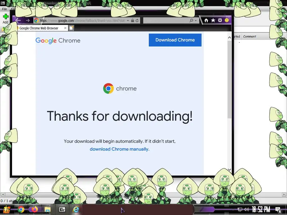This screenshot has width=287, height=215.
Task: Open the notification center icon
Action: (278, 210)
